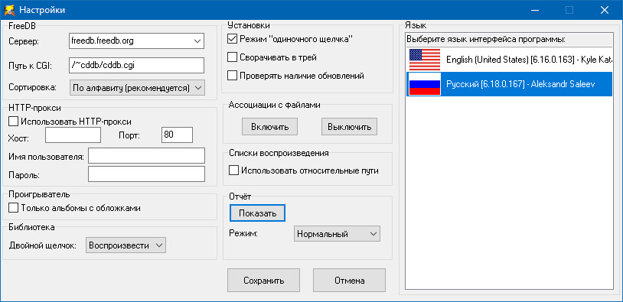Click the Отмена button
This screenshot has width=623, height=302.
[349, 281]
